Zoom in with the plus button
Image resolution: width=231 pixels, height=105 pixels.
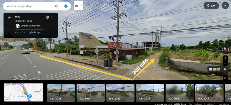coord(225,58)
